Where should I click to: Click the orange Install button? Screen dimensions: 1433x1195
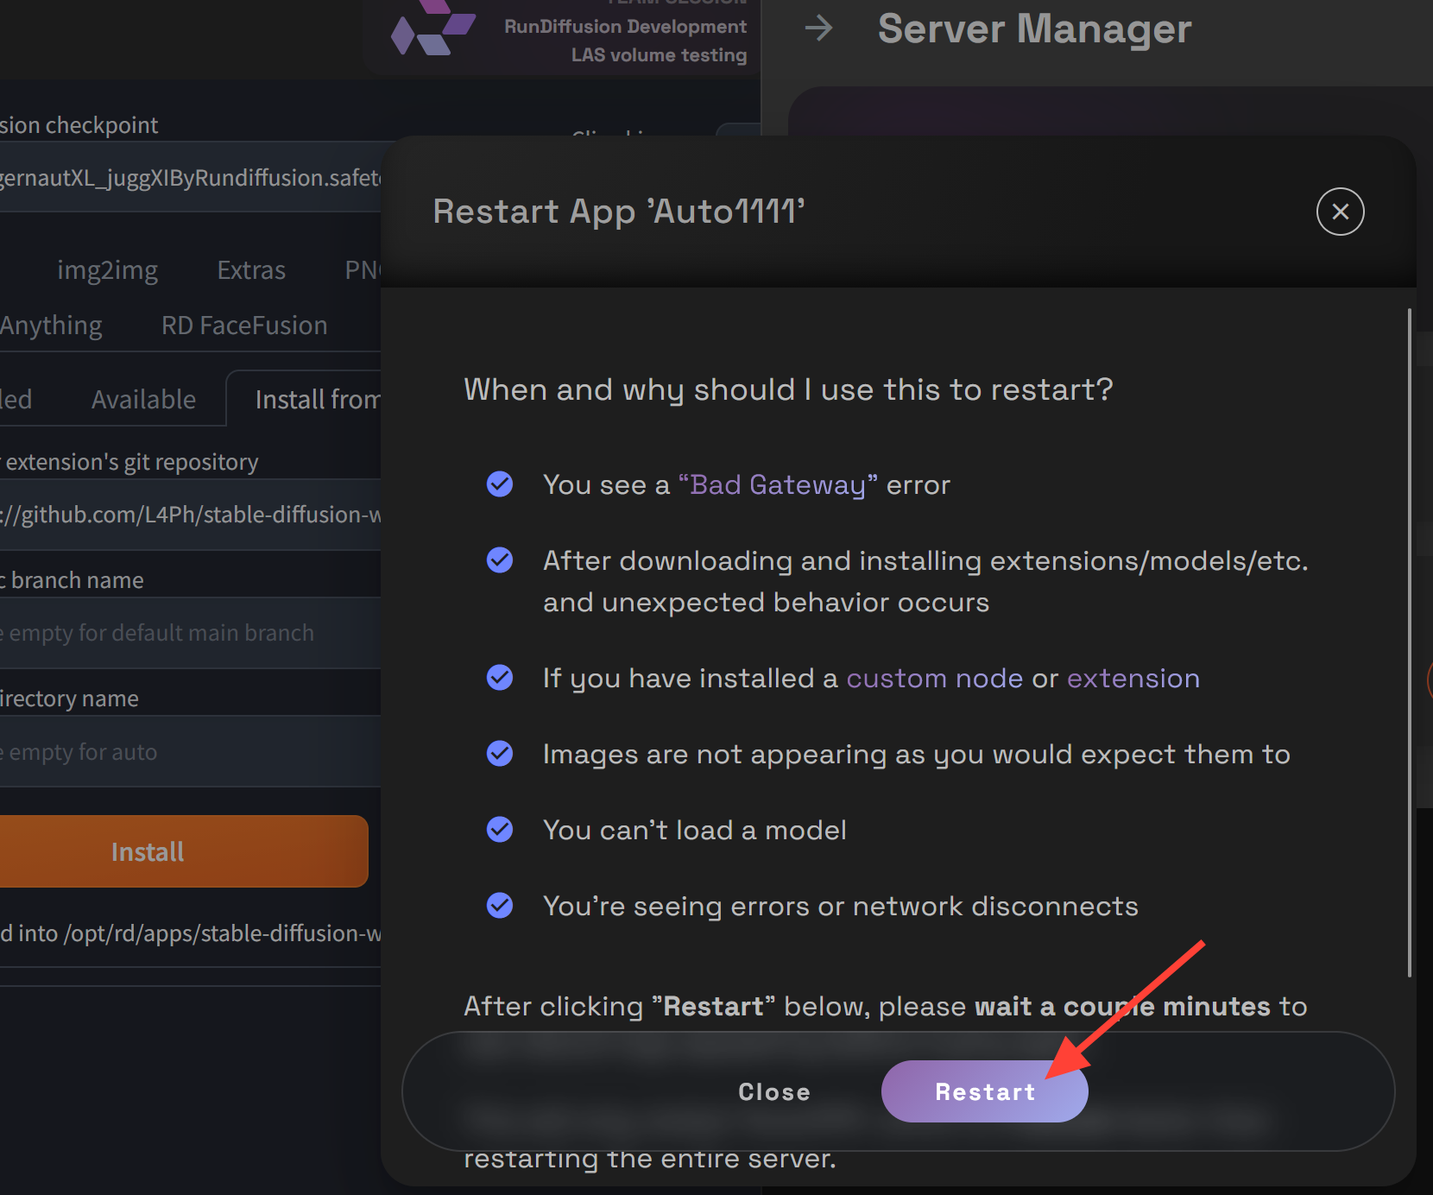point(183,851)
